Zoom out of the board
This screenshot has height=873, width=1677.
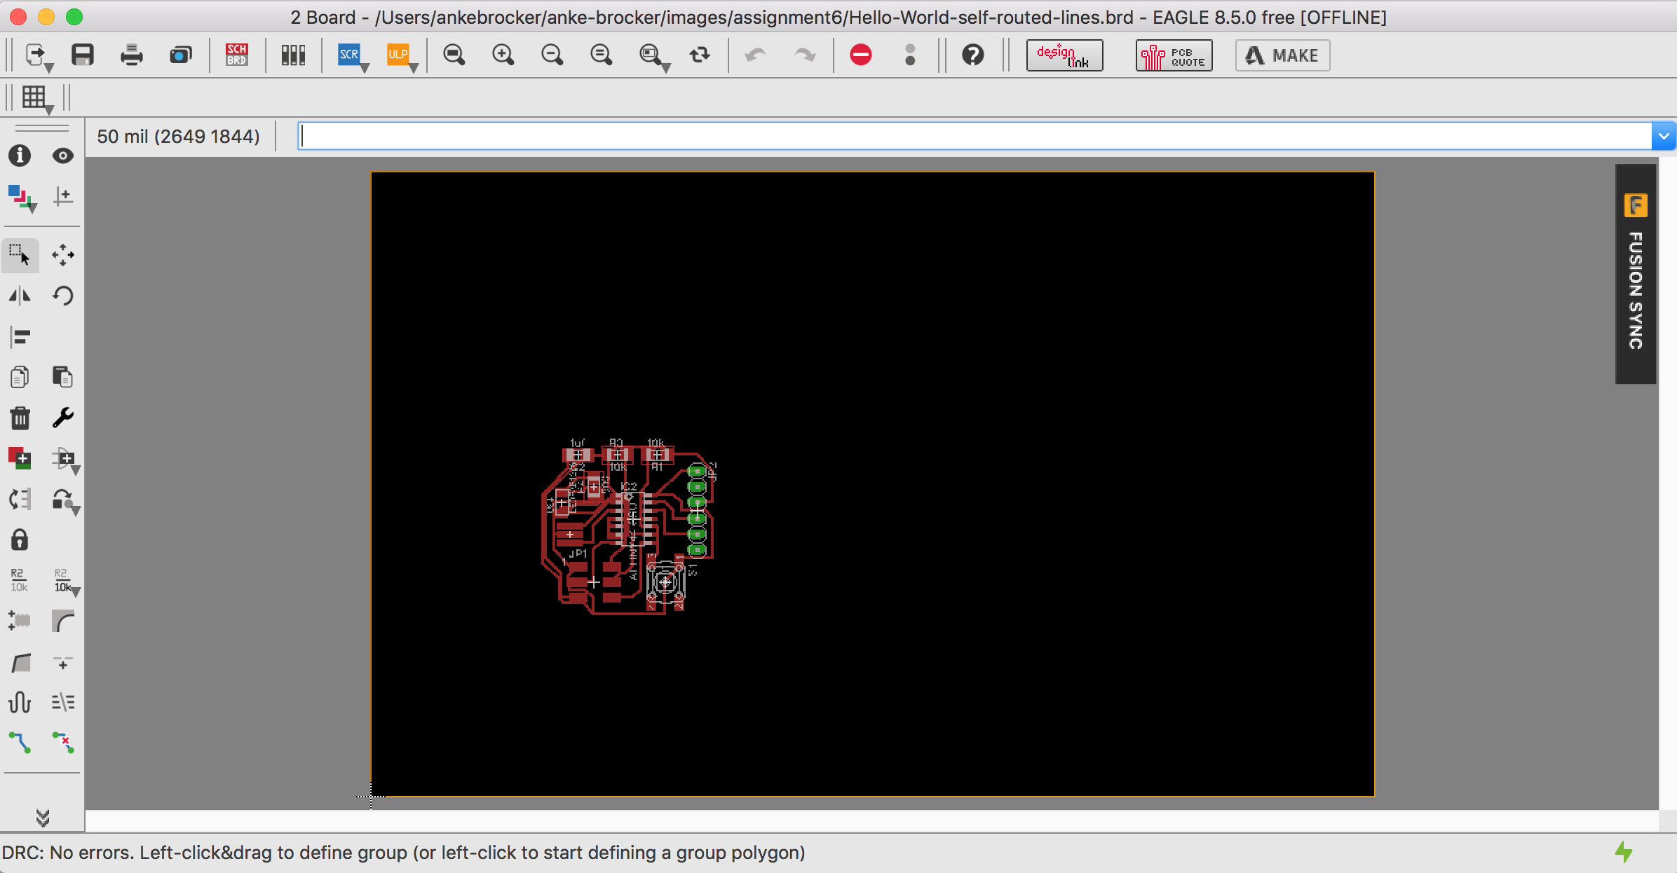click(x=552, y=55)
